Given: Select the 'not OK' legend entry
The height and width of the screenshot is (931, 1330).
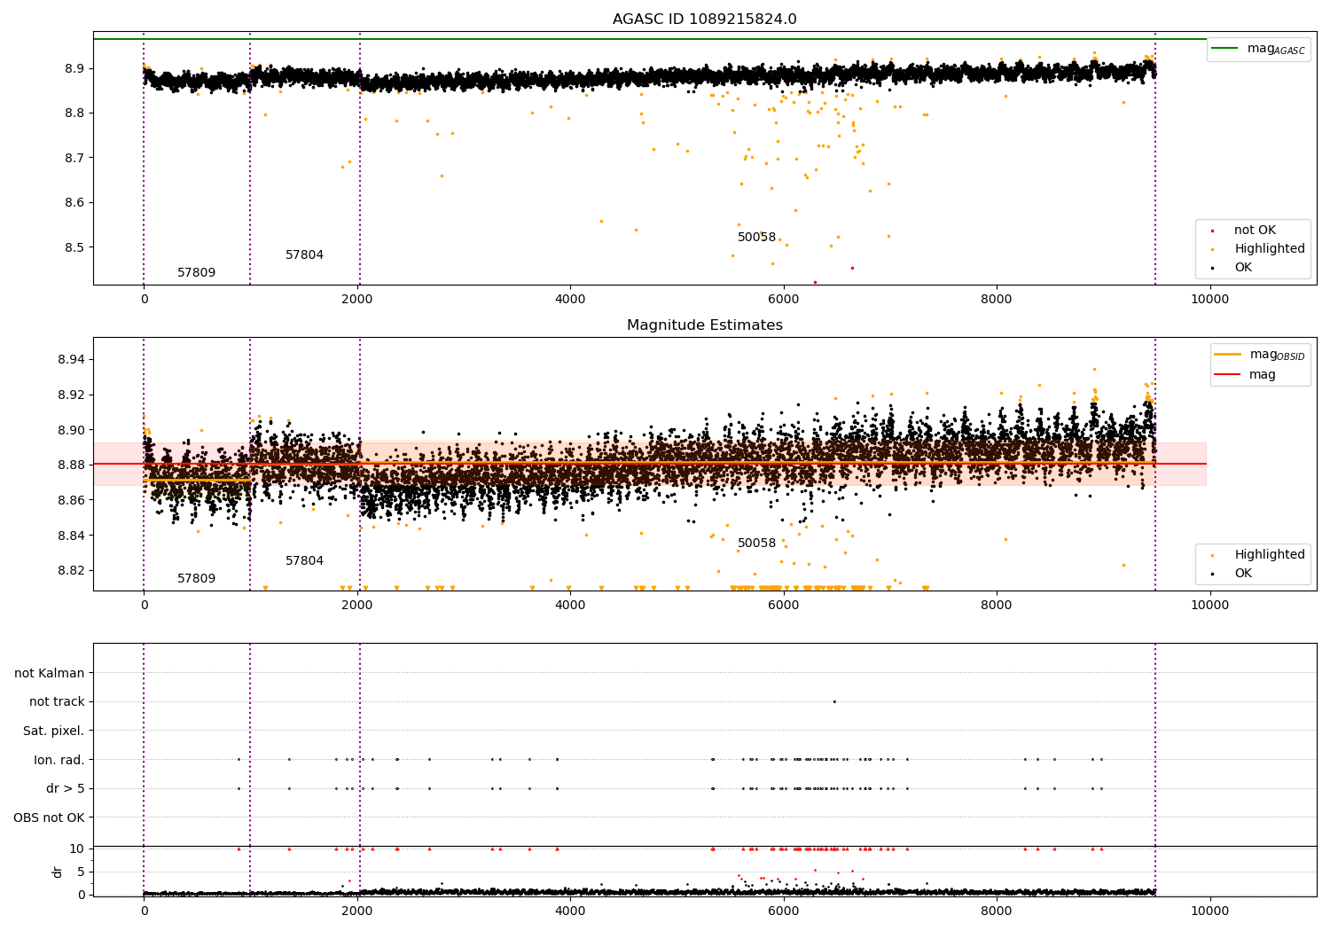Looking at the screenshot, I should pyautogui.click(x=1255, y=231).
